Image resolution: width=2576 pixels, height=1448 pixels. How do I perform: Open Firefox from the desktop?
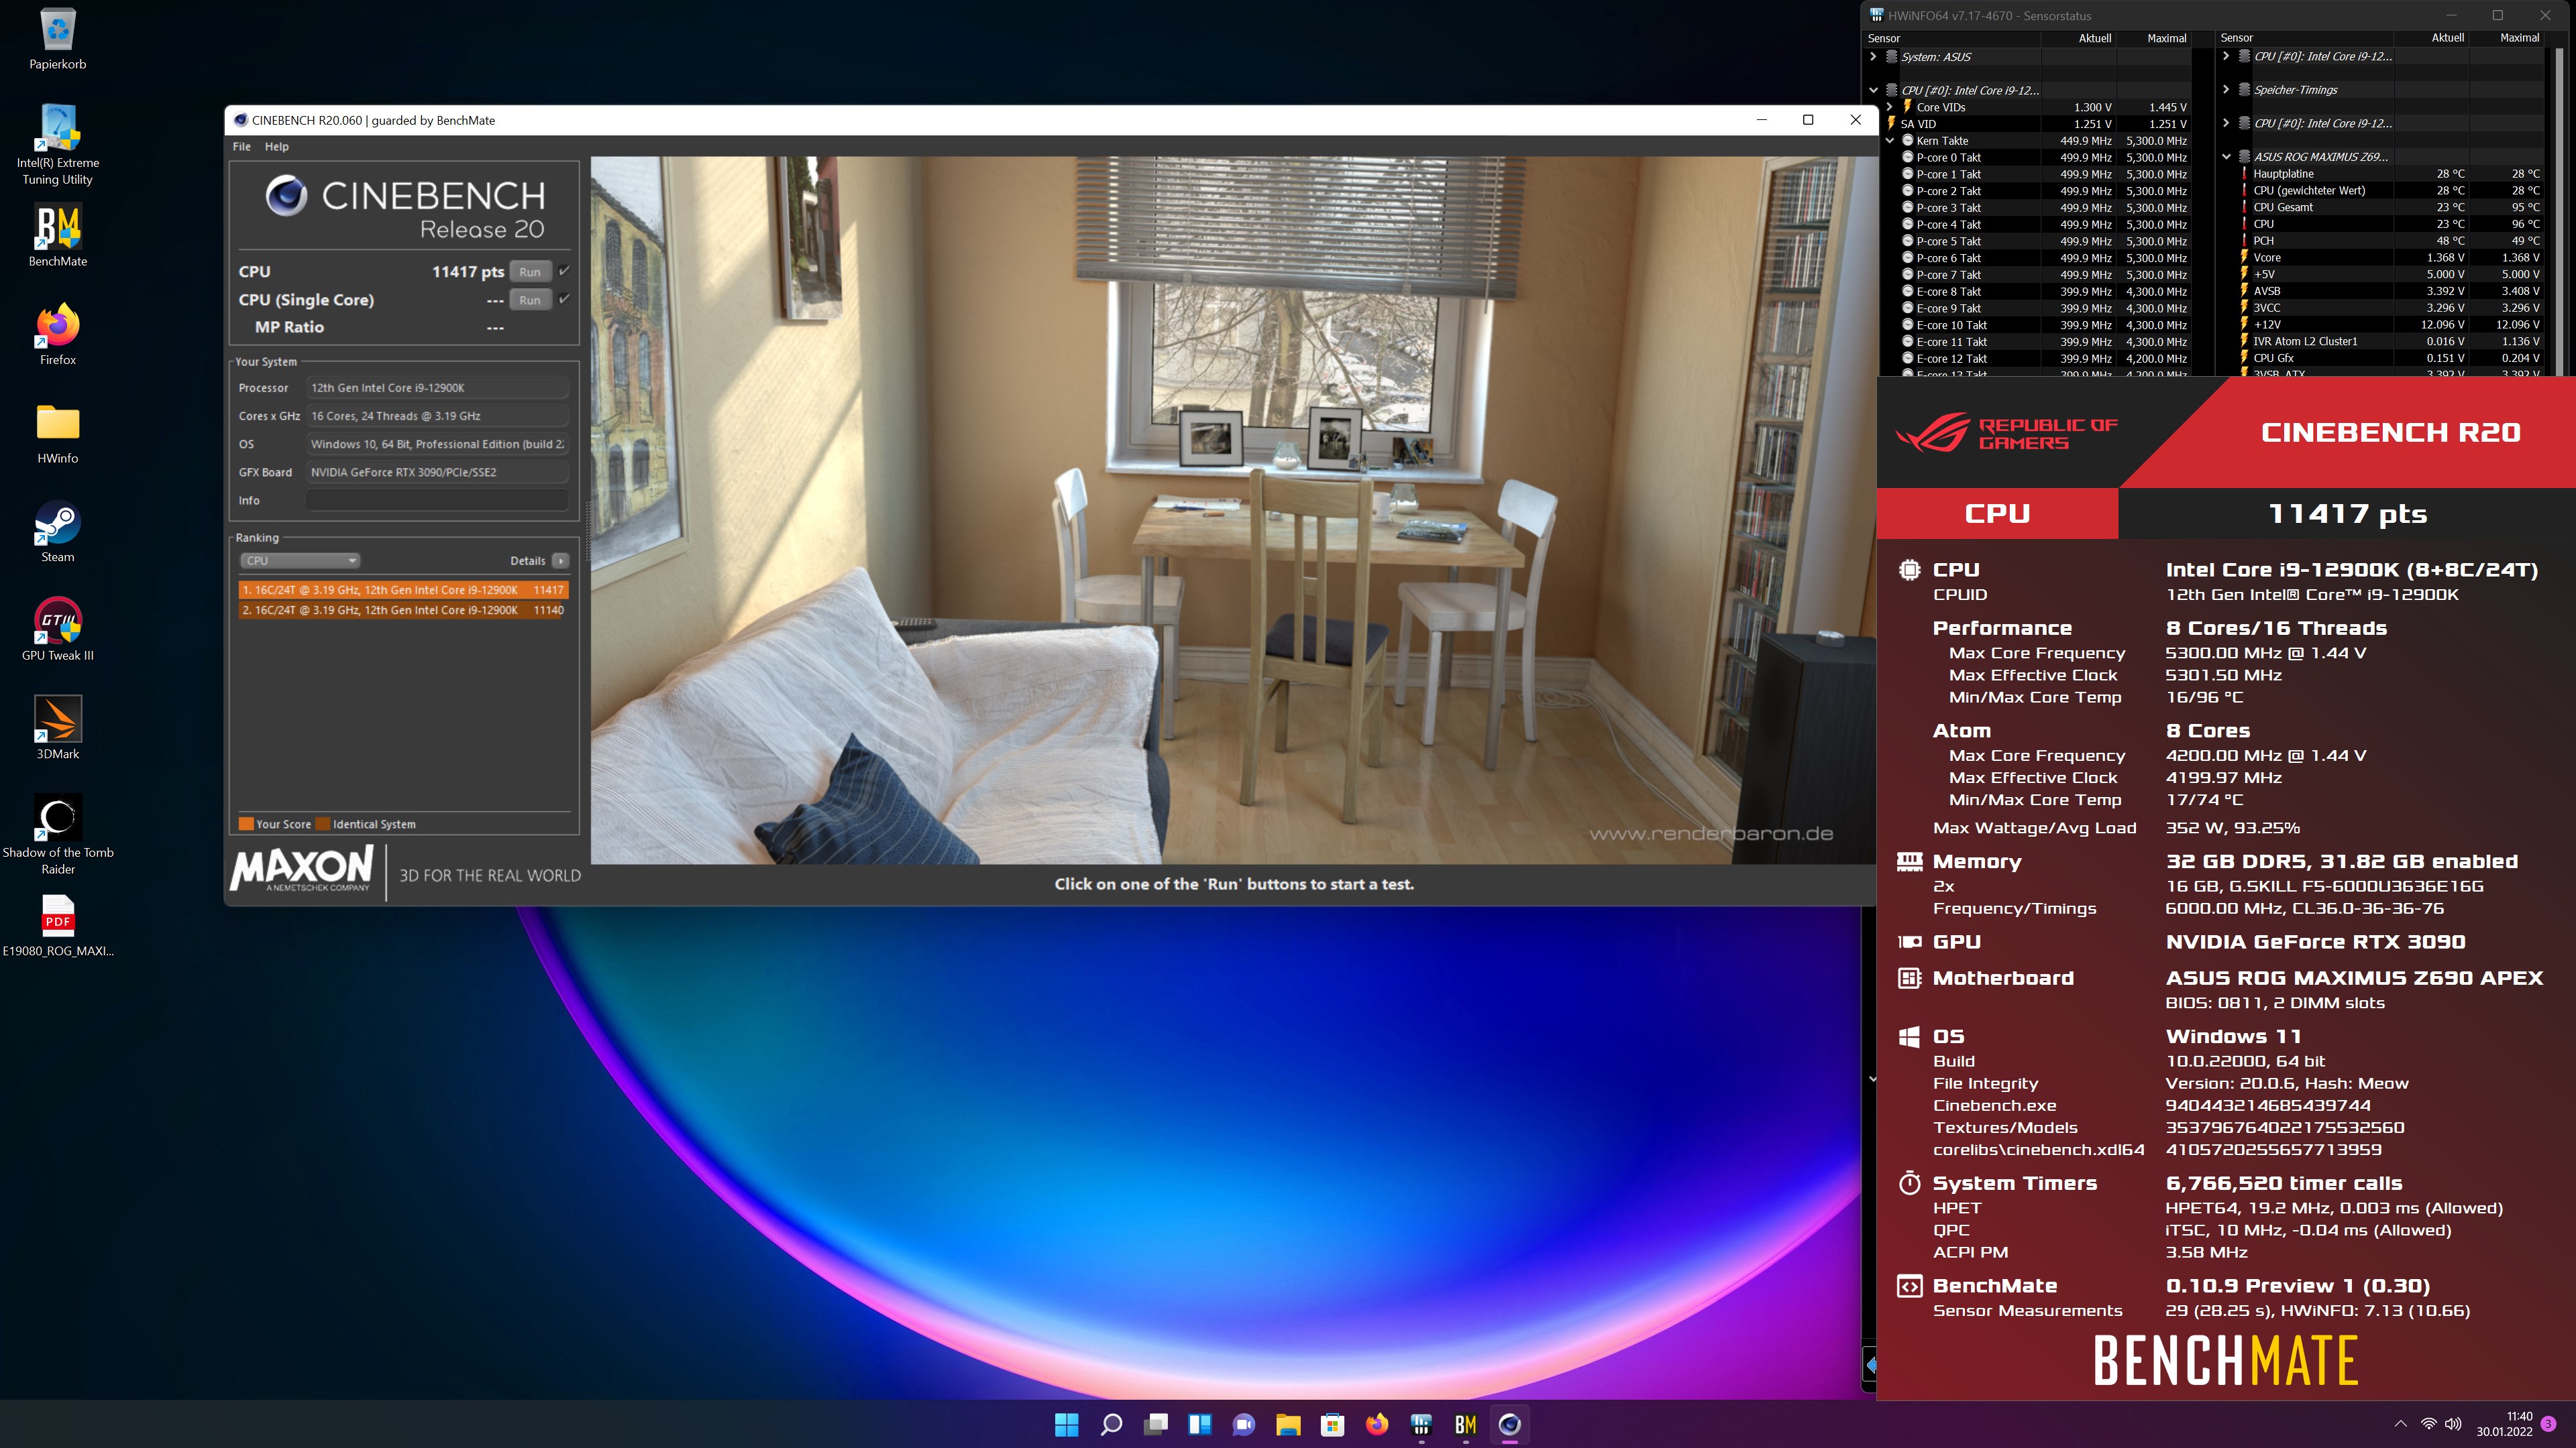click(58, 335)
